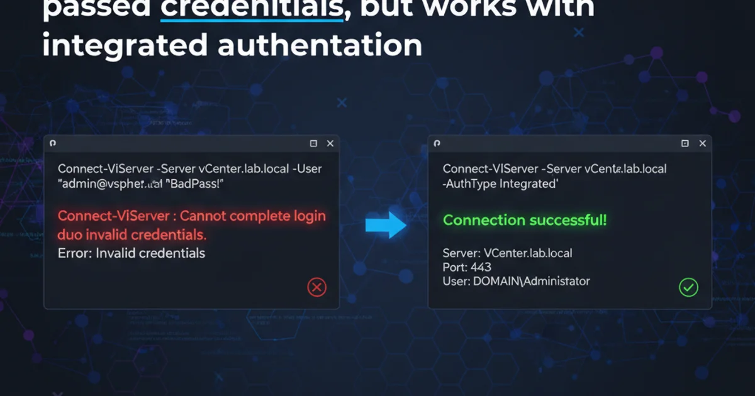Maximize the left error terminal window
Image resolution: width=755 pixels, height=396 pixels.
click(x=313, y=144)
